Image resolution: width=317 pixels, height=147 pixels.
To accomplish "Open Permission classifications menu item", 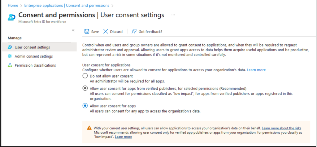I will (x=35, y=65).
